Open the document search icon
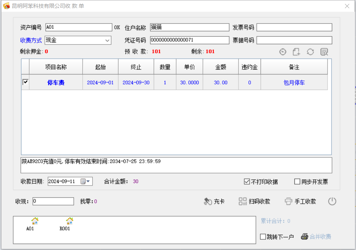The image size is (356, 250). pos(324,52)
